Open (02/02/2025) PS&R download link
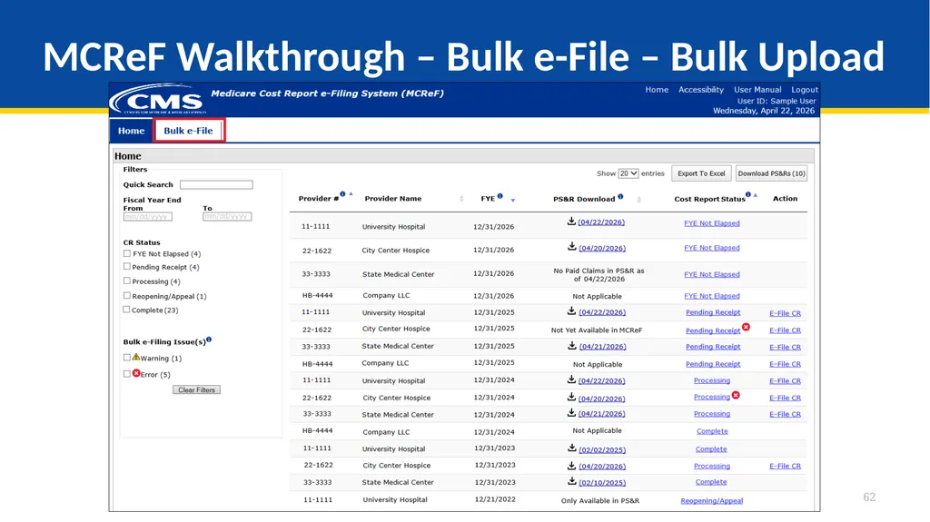The height and width of the screenshot is (522, 930). tap(602, 449)
